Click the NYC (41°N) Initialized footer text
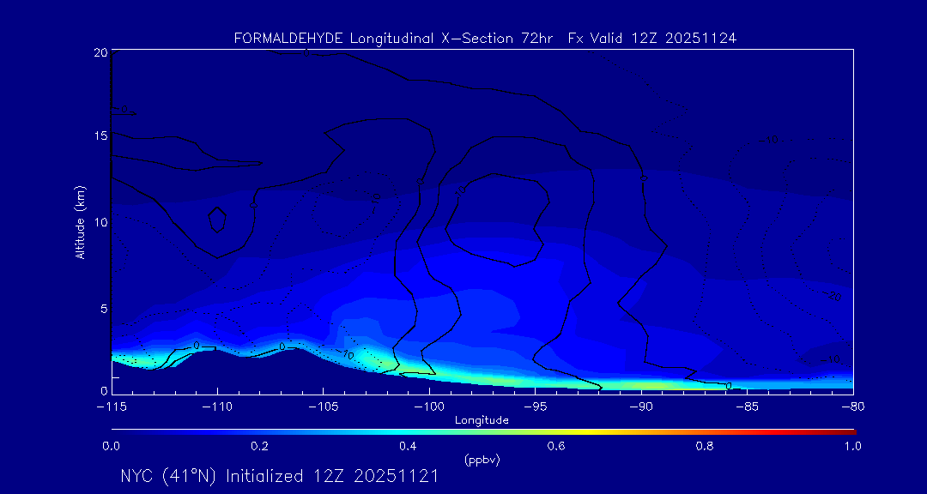The height and width of the screenshot is (494, 927). pos(279,477)
